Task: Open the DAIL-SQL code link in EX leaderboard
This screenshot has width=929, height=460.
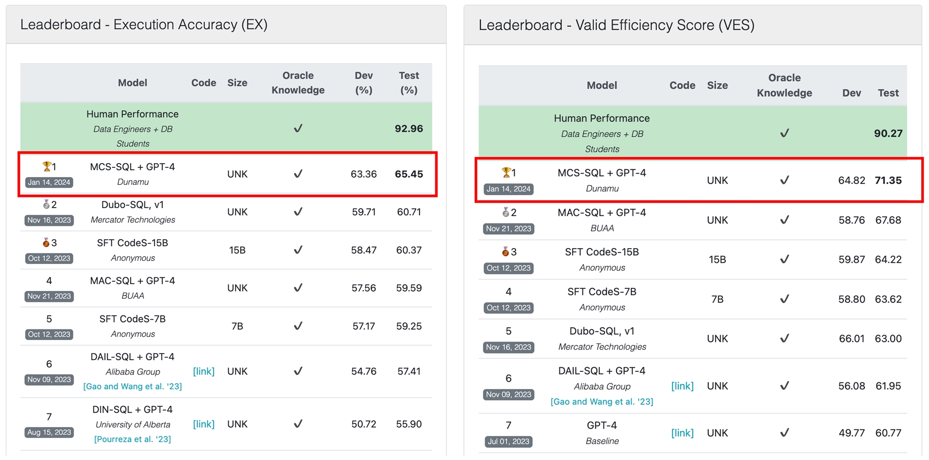Action: coord(203,371)
